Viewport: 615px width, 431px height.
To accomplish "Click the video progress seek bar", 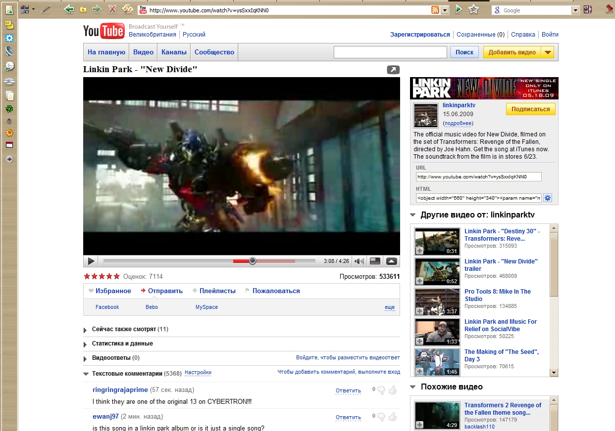I will point(209,261).
